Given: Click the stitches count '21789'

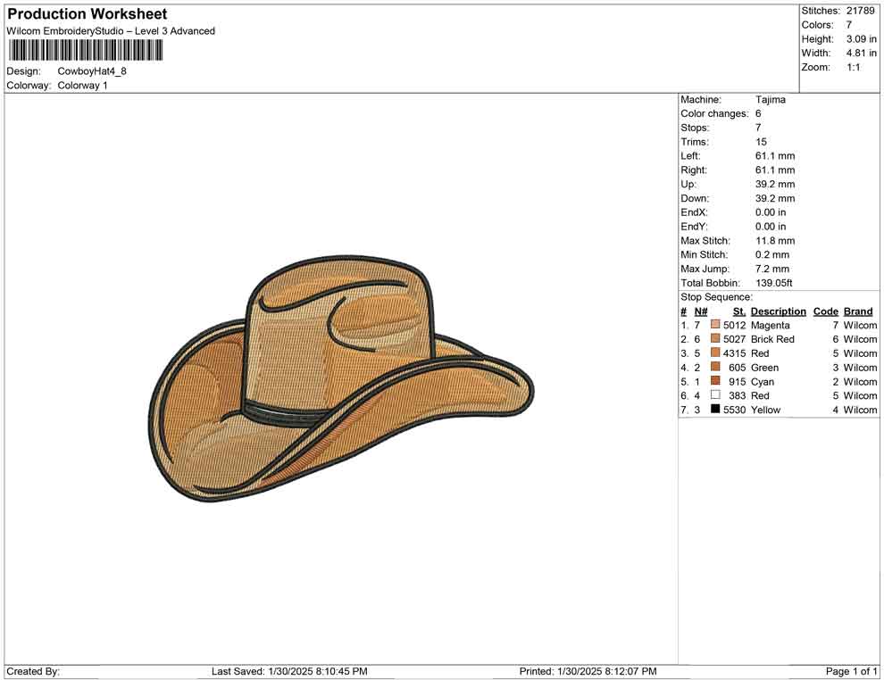Looking at the screenshot, I should pyautogui.click(x=860, y=11).
